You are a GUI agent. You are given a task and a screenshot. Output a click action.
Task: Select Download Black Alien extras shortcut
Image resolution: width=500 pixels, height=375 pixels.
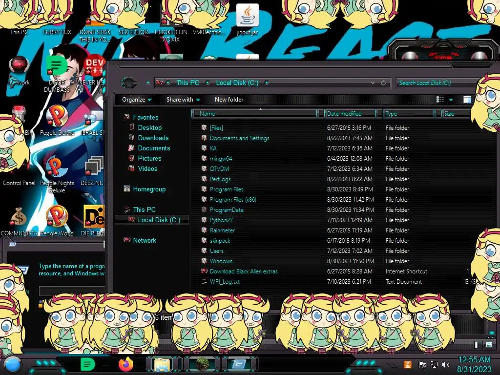click(244, 271)
